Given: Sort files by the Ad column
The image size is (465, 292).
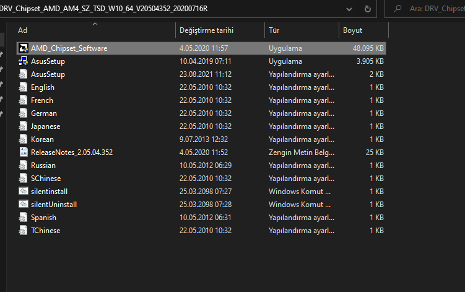Looking at the screenshot, I should pos(93,30).
